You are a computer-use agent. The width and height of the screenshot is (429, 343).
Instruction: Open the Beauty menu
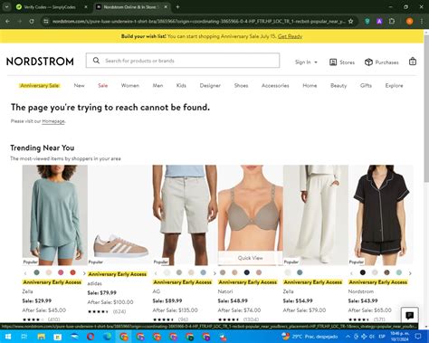point(338,85)
